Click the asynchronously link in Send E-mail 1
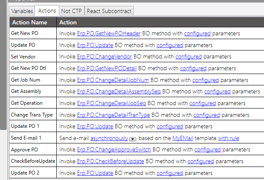The image size is (264, 180). click(109, 138)
